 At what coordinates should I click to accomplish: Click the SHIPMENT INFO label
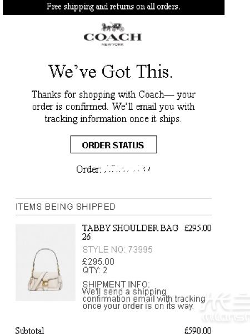[116, 284]
